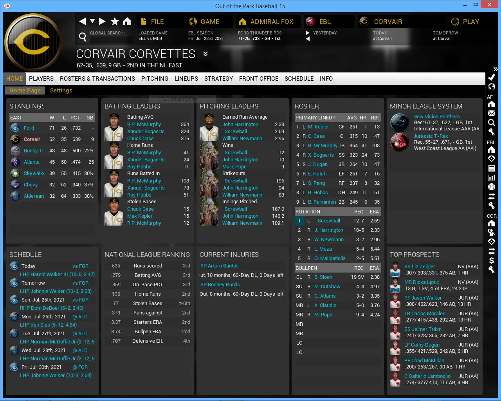Open the FILE menu
Image resolution: width=501 pixels, height=401 pixels.
pos(157,22)
